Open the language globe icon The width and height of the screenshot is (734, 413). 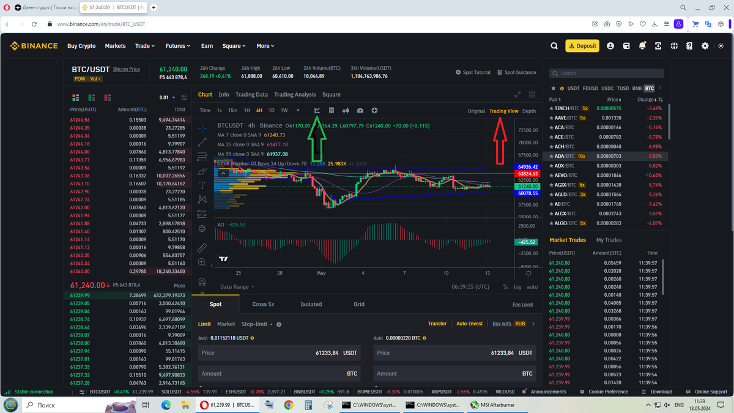pos(674,46)
